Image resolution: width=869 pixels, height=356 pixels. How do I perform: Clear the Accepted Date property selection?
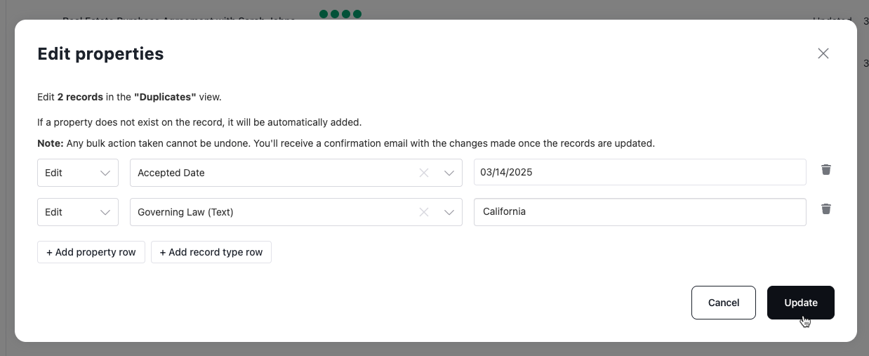coord(424,173)
